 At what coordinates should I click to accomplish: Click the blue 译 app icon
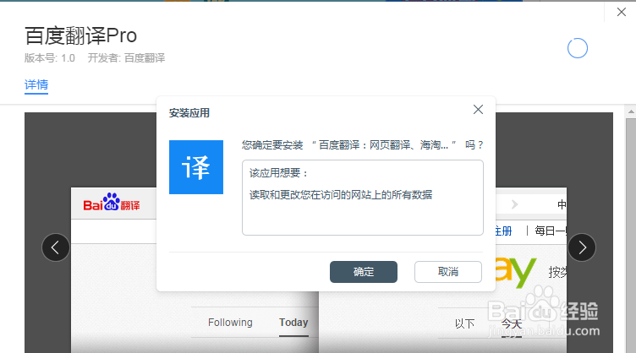[196, 167]
